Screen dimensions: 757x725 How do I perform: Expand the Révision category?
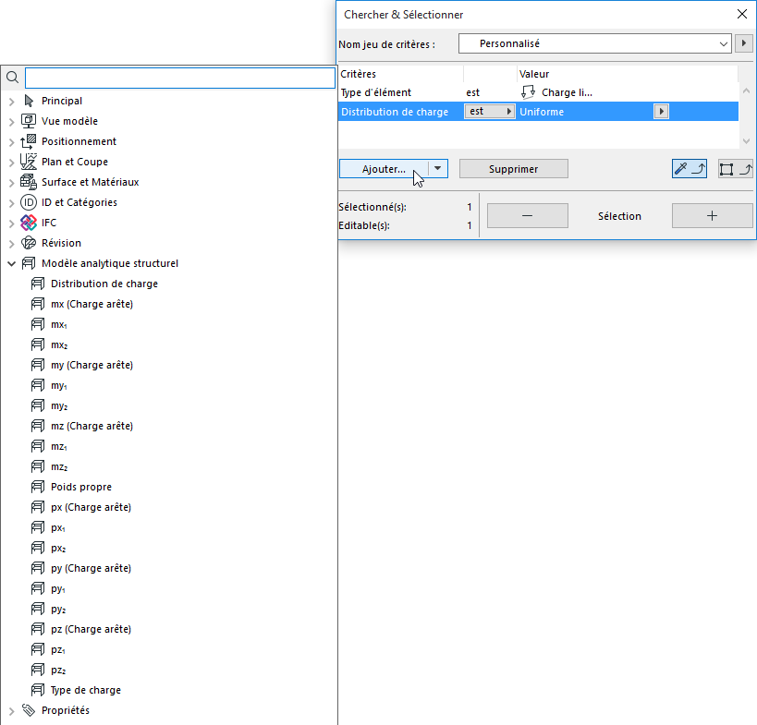pyautogui.click(x=12, y=243)
